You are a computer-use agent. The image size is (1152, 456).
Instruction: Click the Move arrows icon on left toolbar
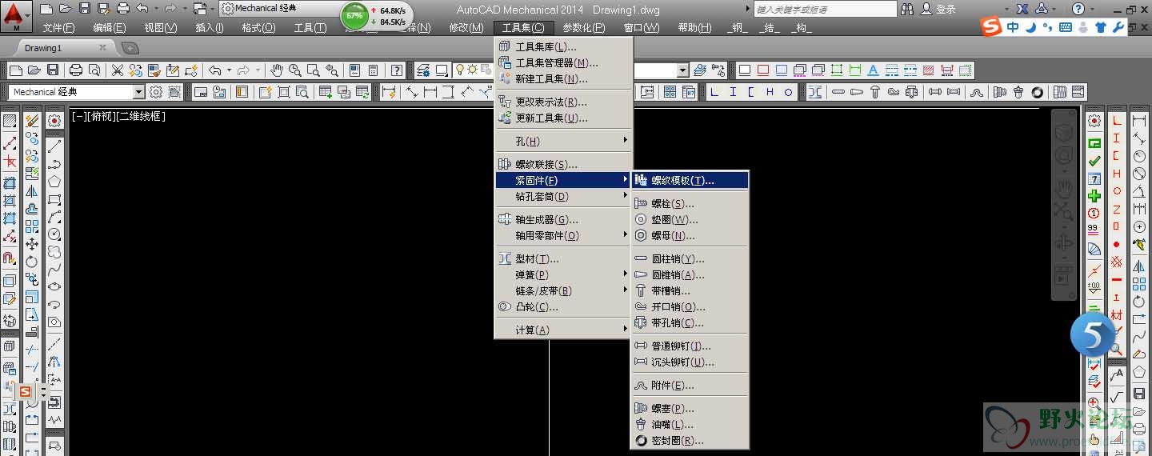coord(32,244)
